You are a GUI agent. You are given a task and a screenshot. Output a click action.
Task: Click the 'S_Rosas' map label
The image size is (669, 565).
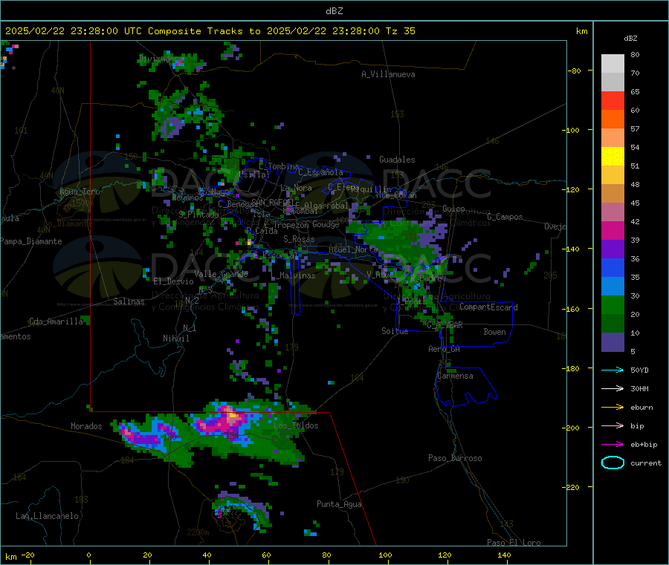299,240
